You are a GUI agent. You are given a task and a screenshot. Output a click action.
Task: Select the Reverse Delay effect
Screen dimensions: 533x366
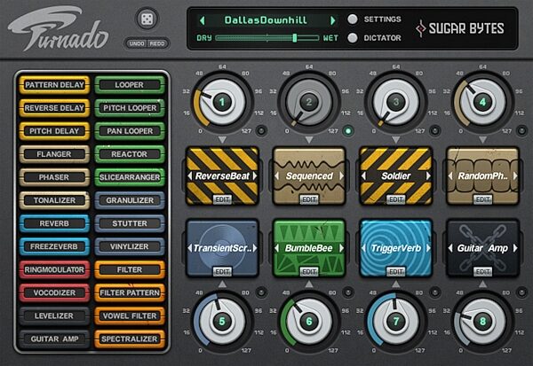coord(54,108)
